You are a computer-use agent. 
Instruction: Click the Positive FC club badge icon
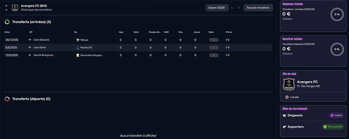[78, 47]
